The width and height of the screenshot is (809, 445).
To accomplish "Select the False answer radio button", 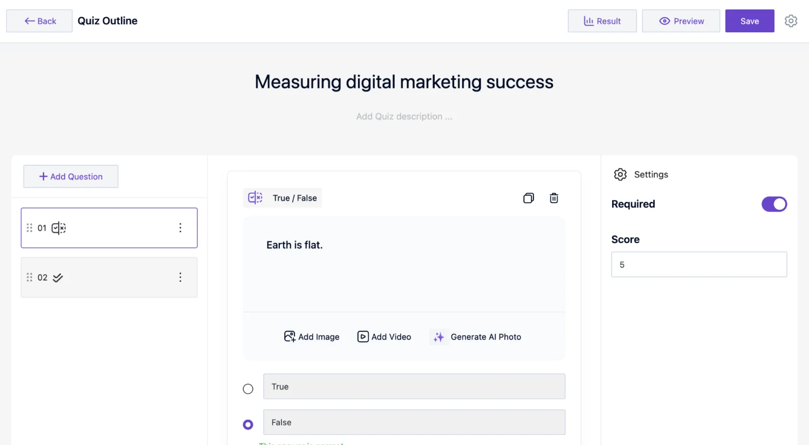I will [x=248, y=424].
